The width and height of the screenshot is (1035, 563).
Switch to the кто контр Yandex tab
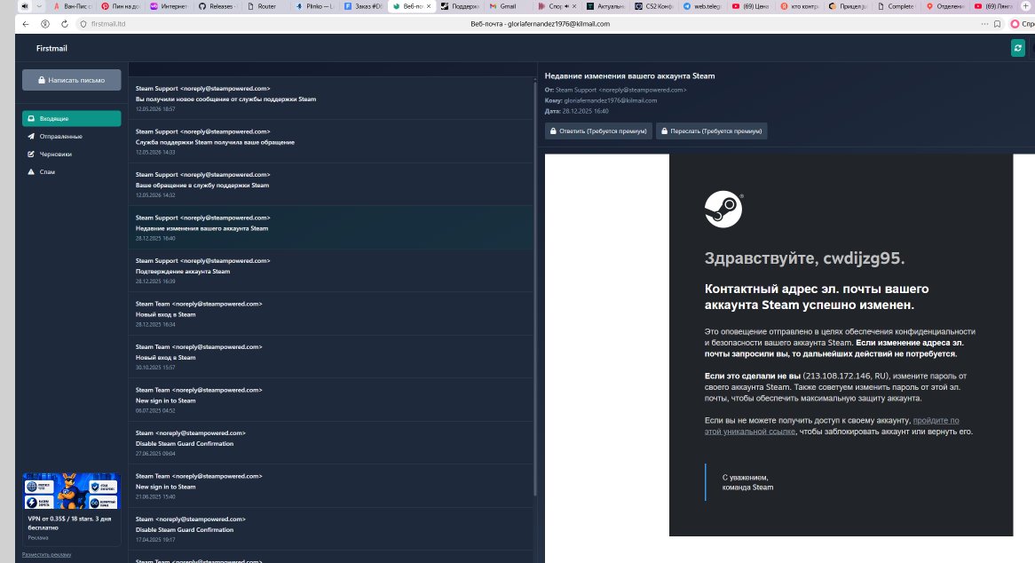pos(799,6)
